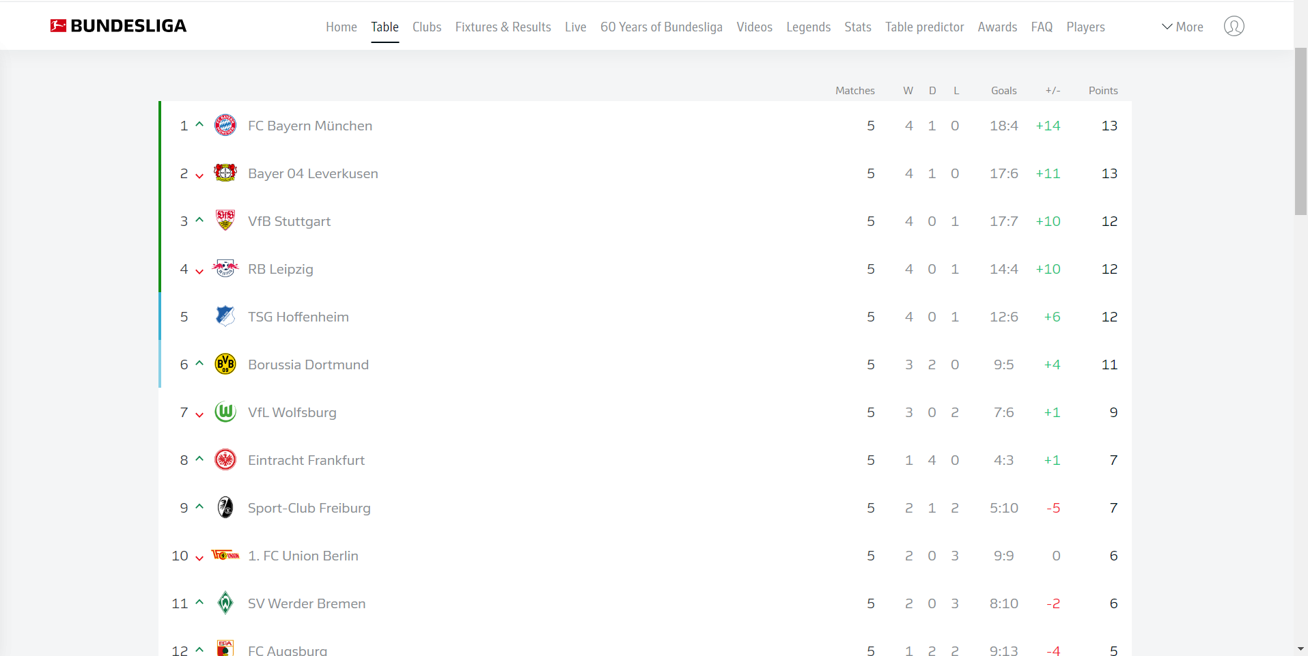
Task: Click the SV Werder Bremen crest
Action: 225,603
